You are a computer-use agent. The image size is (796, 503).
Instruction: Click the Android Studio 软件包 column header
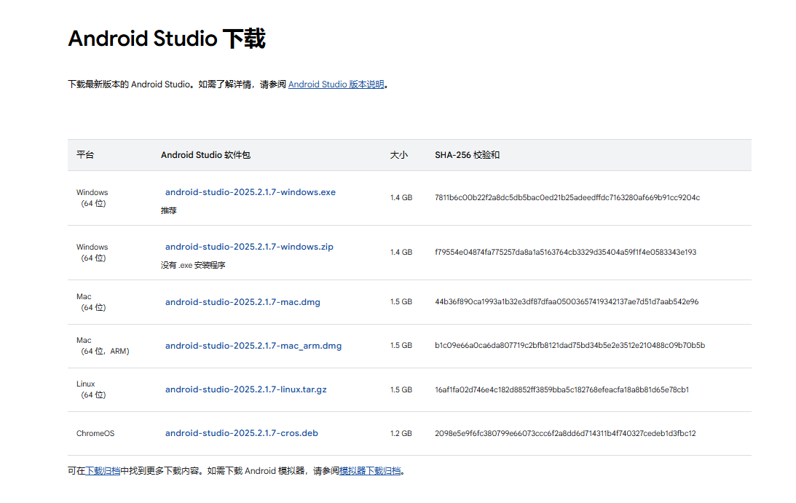(x=205, y=155)
